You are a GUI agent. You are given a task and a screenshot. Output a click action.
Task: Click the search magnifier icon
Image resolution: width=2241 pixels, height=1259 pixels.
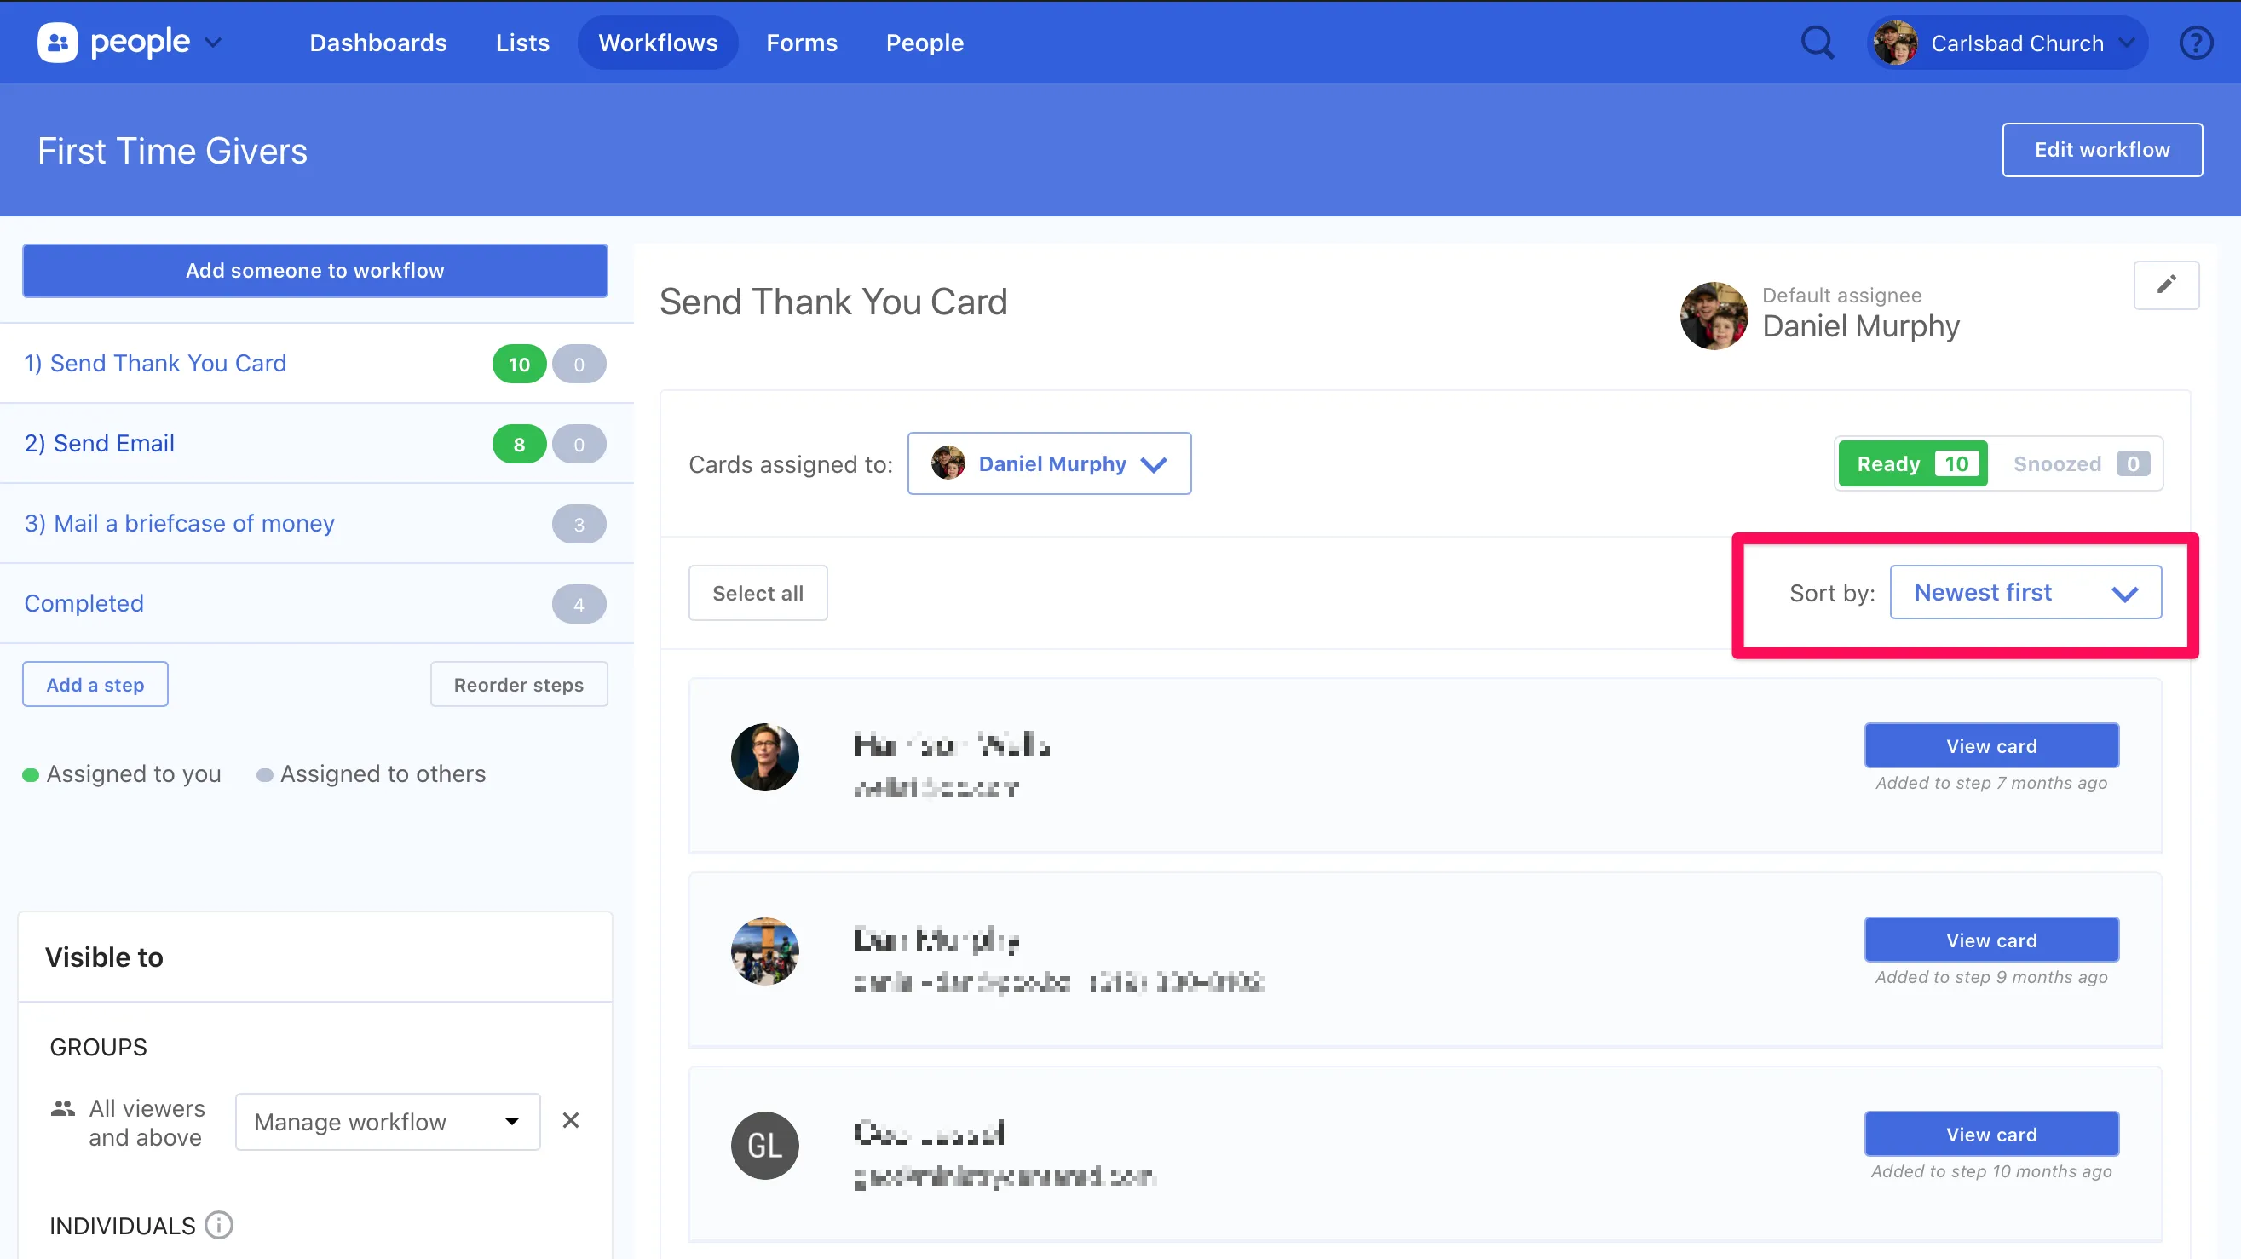pos(1817,42)
